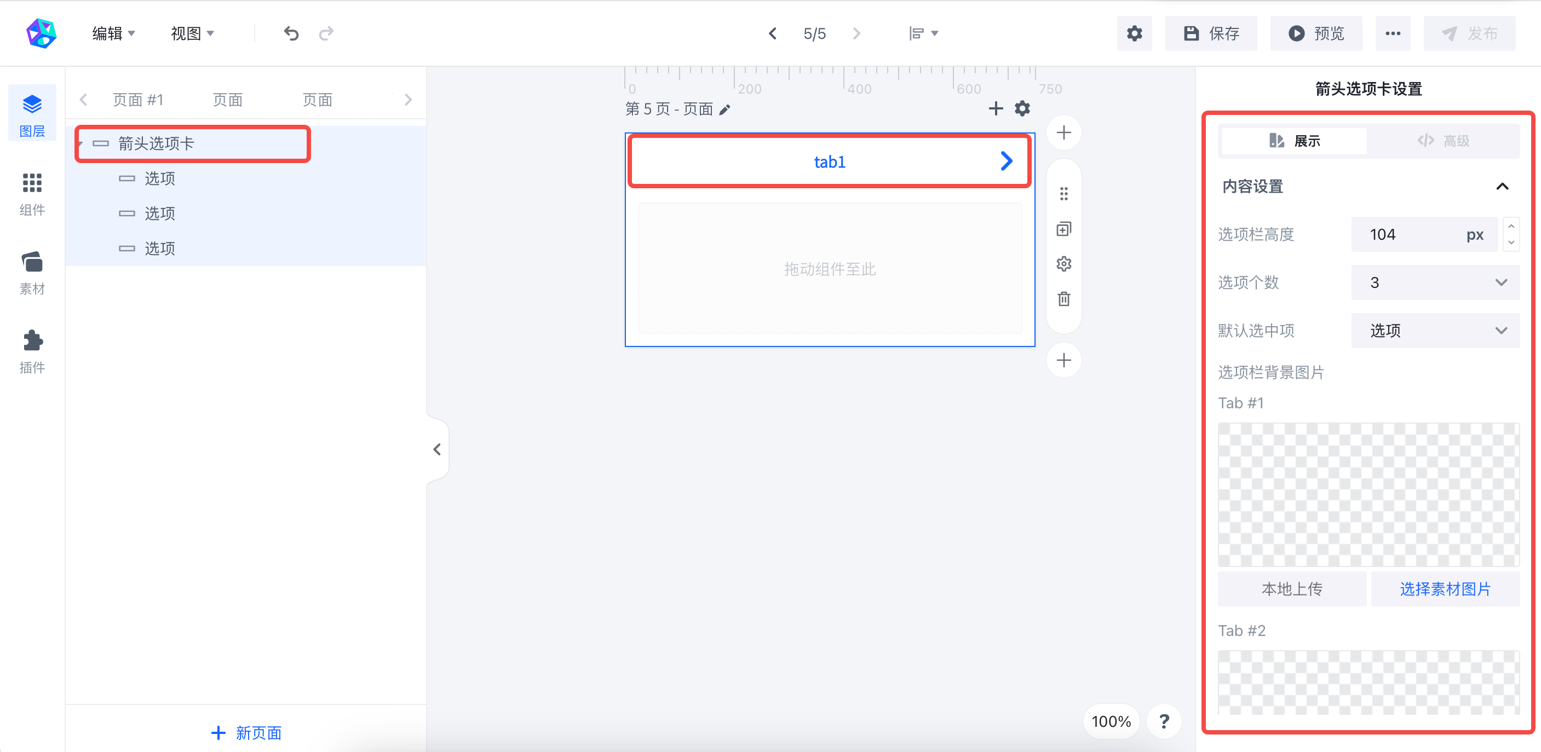Image resolution: width=1541 pixels, height=752 pixels.
Task: Switch to the 展示 tab
Action: tap(1294, 141)
